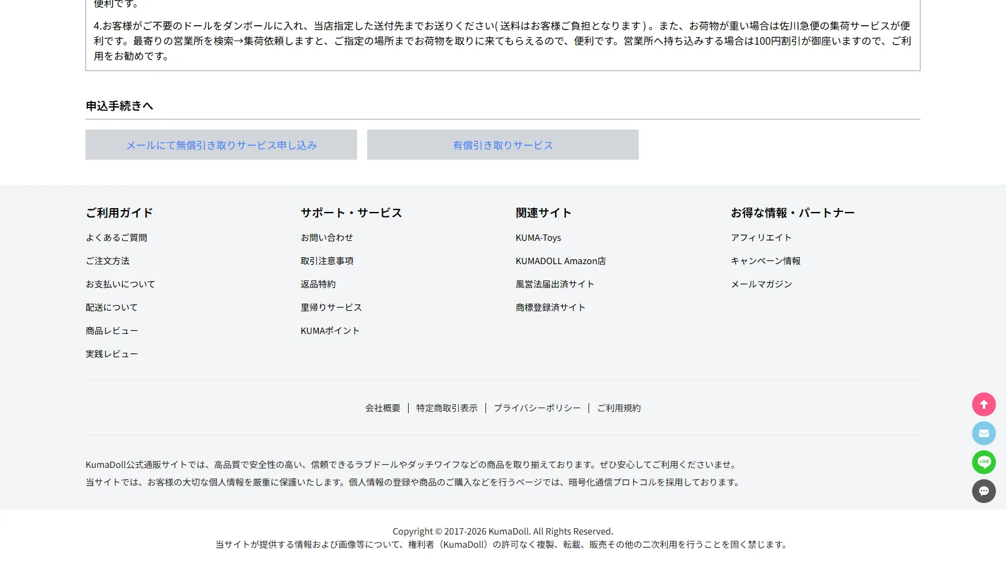Image resolution: width=1006 pixels, height=566 pixels.
Task: Open 風営法届出済サイト link
Action: tap(555, 284)
